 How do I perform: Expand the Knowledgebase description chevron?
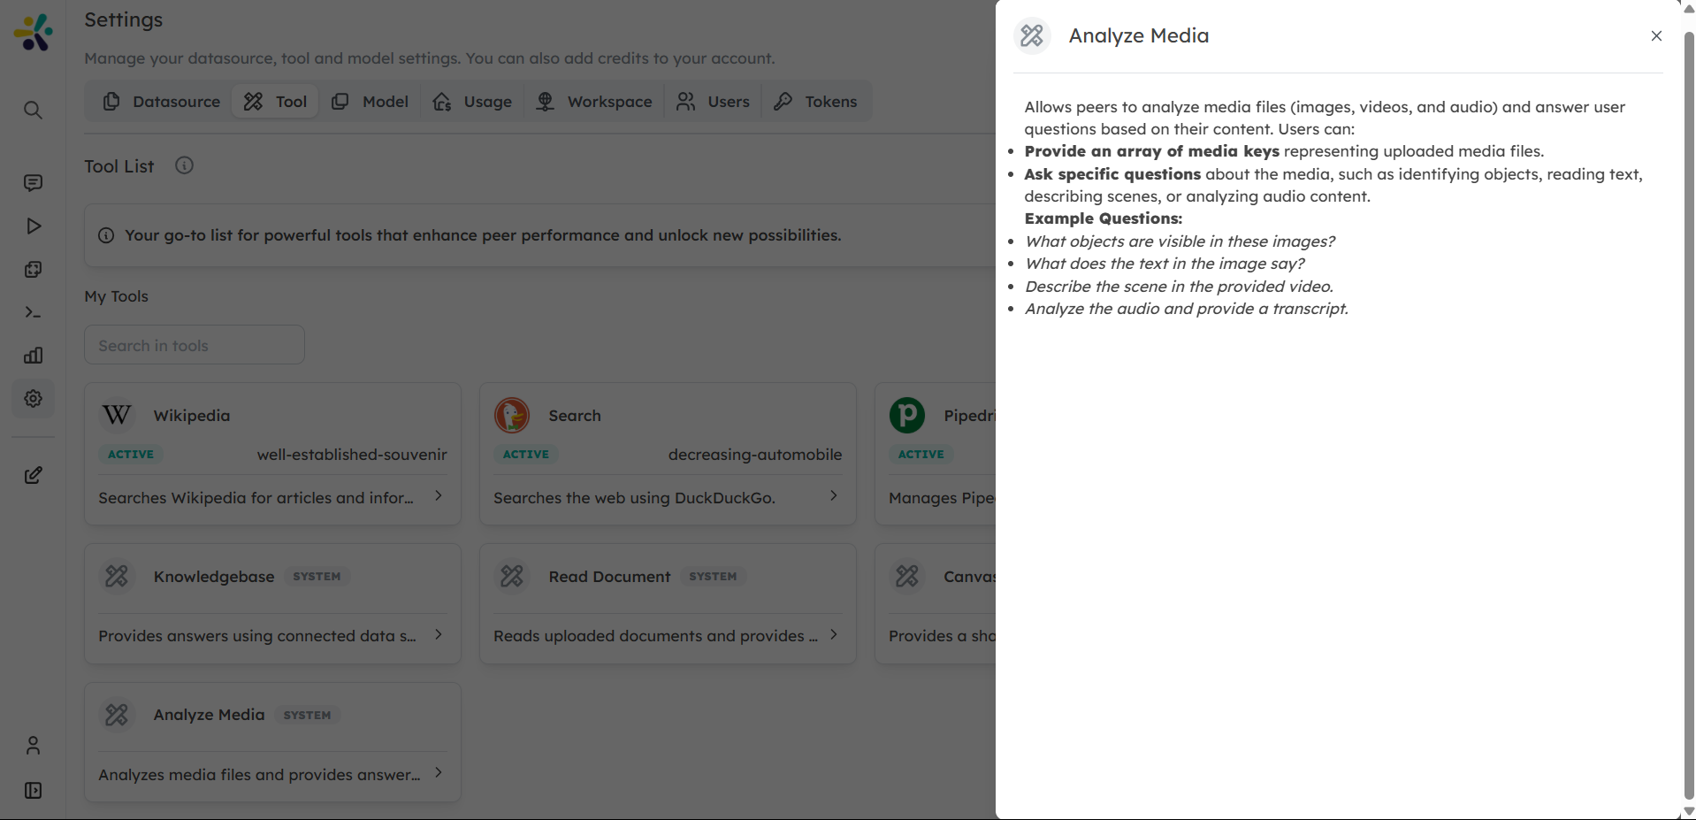tap(439, 635)
